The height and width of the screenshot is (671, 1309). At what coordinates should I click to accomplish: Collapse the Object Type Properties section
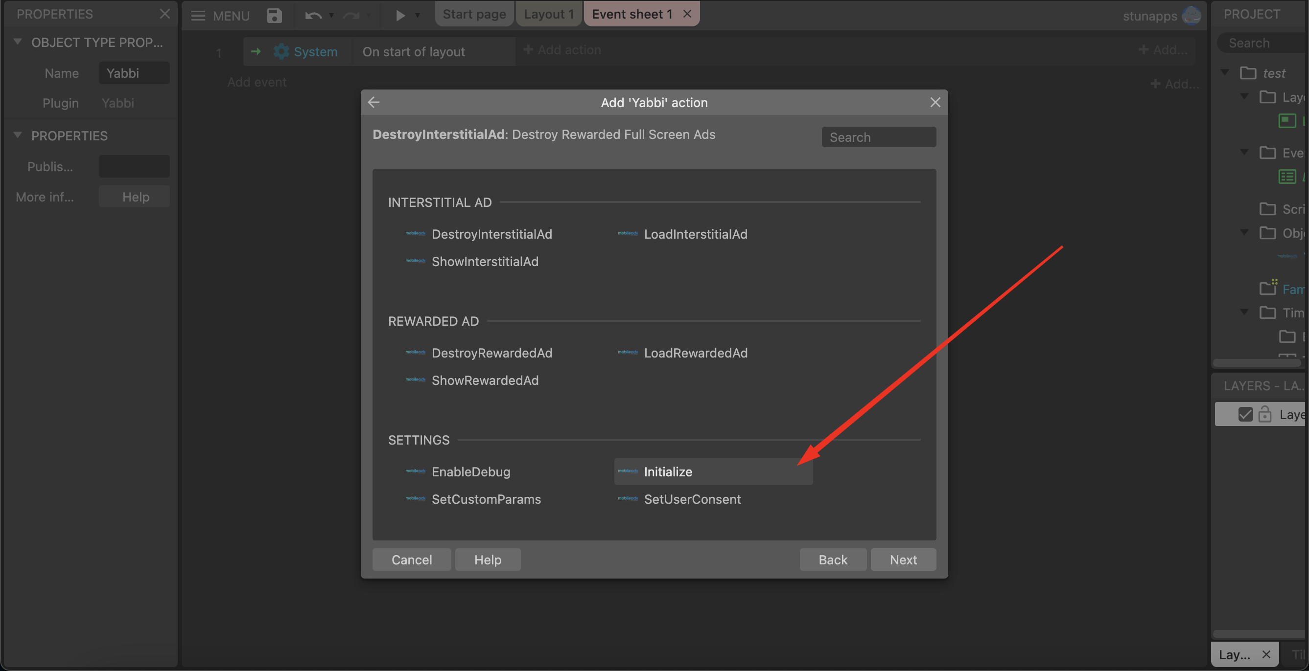click(17, 42)
